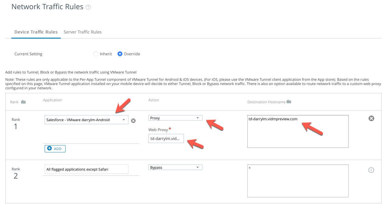Remove the Salesforce application from Rank 1
The image size is (385, 205).
pyautogui.click(x=133, y=121)
